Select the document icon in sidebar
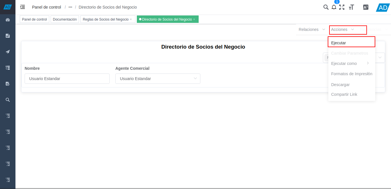391x189 pixels. pos(8,35)
